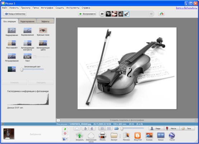The height and width of the screenshot is (144, 199).
Task: Hold selected items with green pin
Action: pyautogui.click(x=65, y=129)
